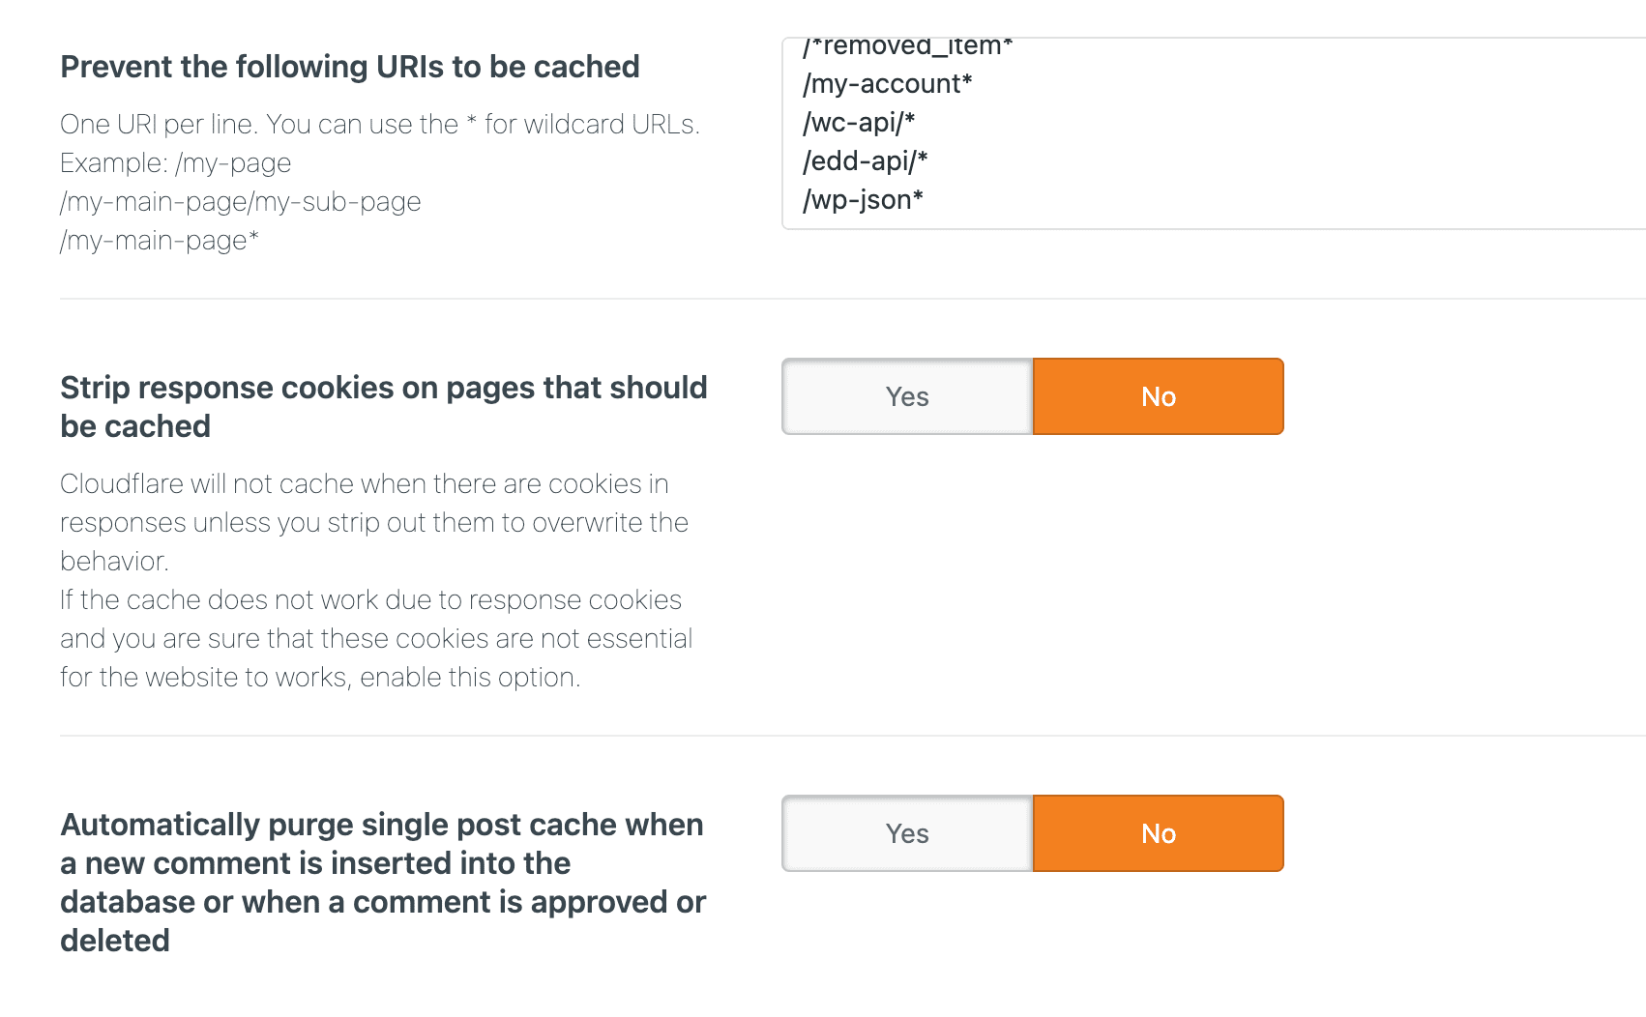
Task: Enable cookie stripping with the Yes button
Action: [x=907, y=396]
